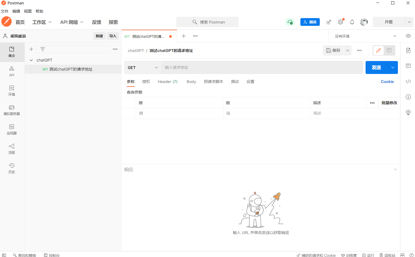Open collections panel more options (ooo)
The width and height of the screenshot is (415, 257).
[x=115, y=49]
